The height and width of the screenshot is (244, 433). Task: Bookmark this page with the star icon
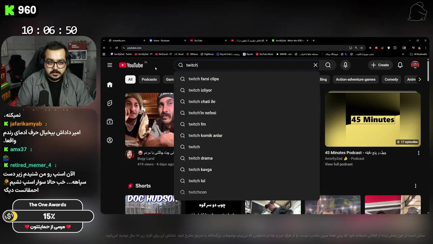pyautogui.click(x=362, y=48)
